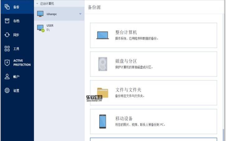Click the laptop icon for 整台计算机

(x=103, y=35)
